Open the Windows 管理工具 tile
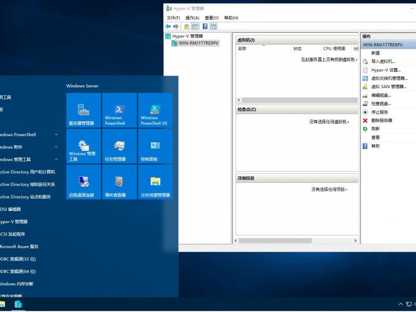Screen dimensions: 416x312 (84, 146)
